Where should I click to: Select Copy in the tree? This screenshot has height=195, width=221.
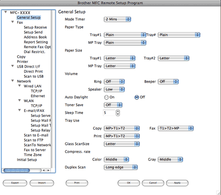(21, 57)
